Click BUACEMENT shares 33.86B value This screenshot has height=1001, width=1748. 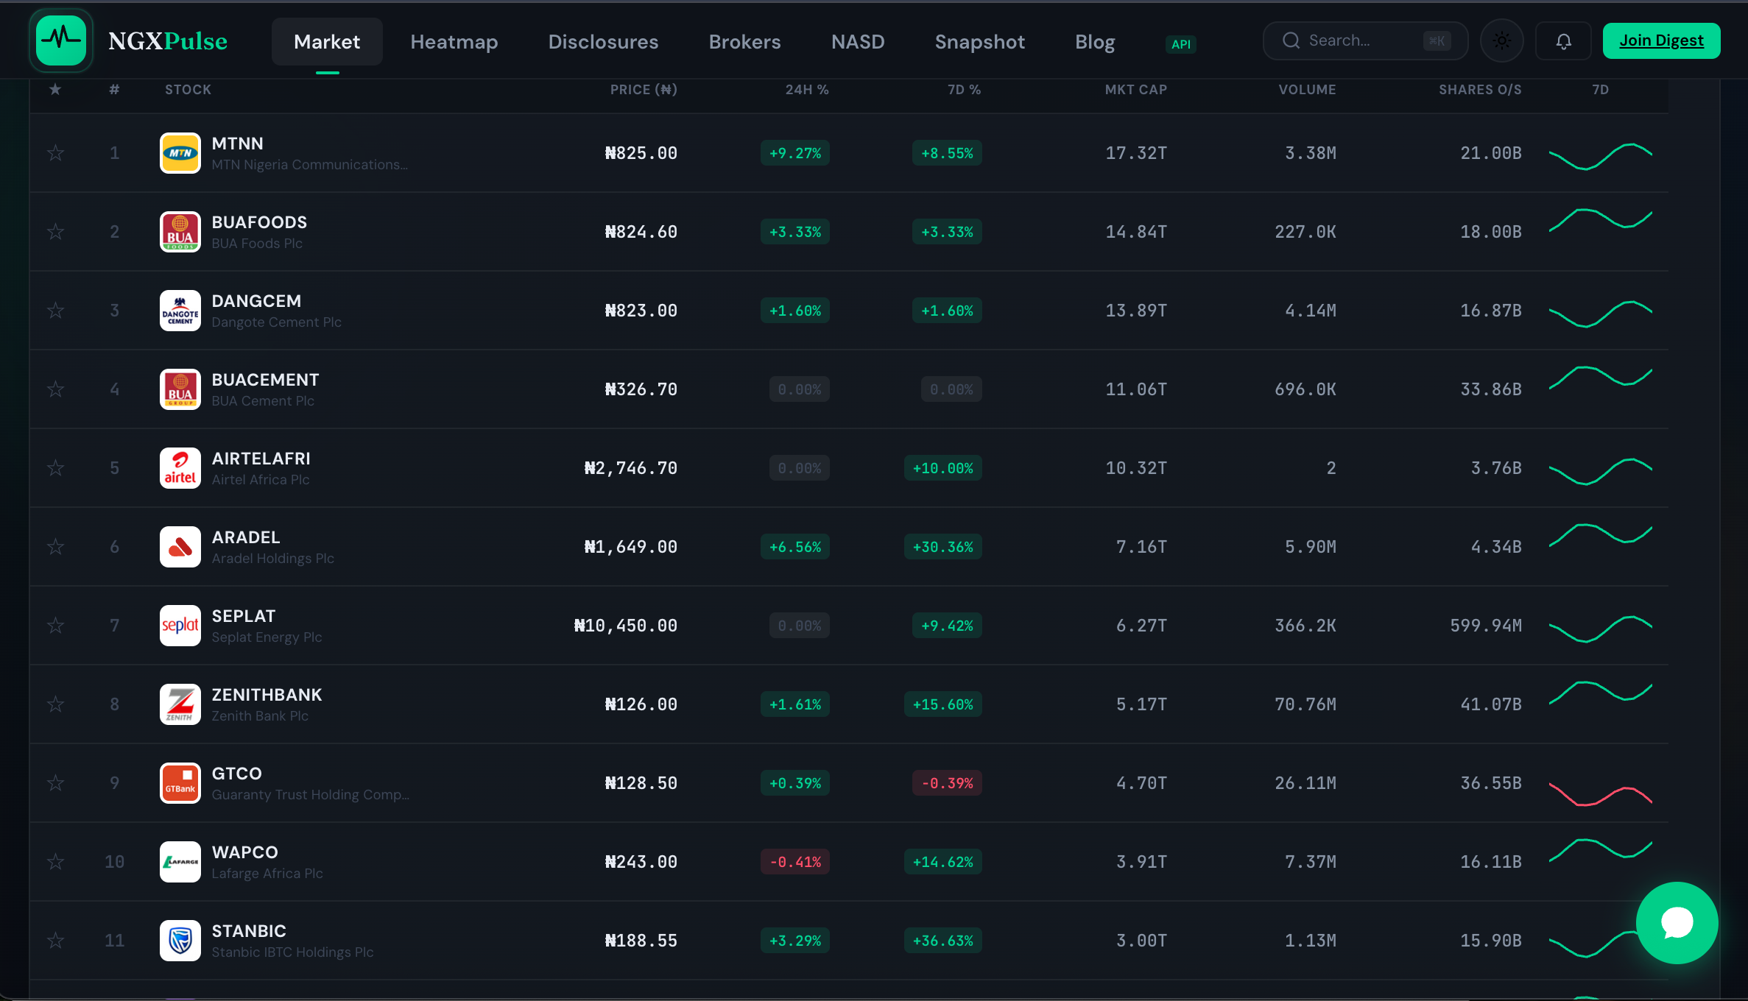click(x=1491, y=389)
